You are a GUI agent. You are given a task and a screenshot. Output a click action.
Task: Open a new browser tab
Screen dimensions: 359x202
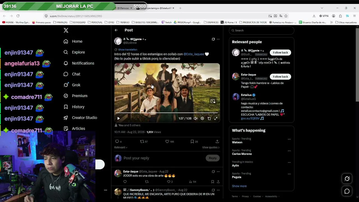click(180, 8)
